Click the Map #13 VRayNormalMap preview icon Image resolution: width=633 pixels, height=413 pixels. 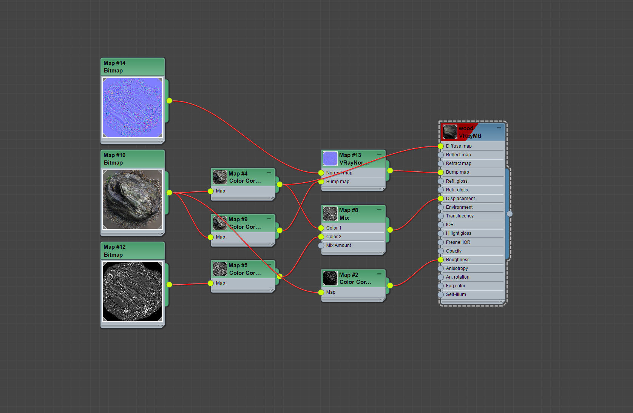pos(330,159)
